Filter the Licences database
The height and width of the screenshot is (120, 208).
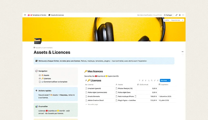tap(140, 80)
